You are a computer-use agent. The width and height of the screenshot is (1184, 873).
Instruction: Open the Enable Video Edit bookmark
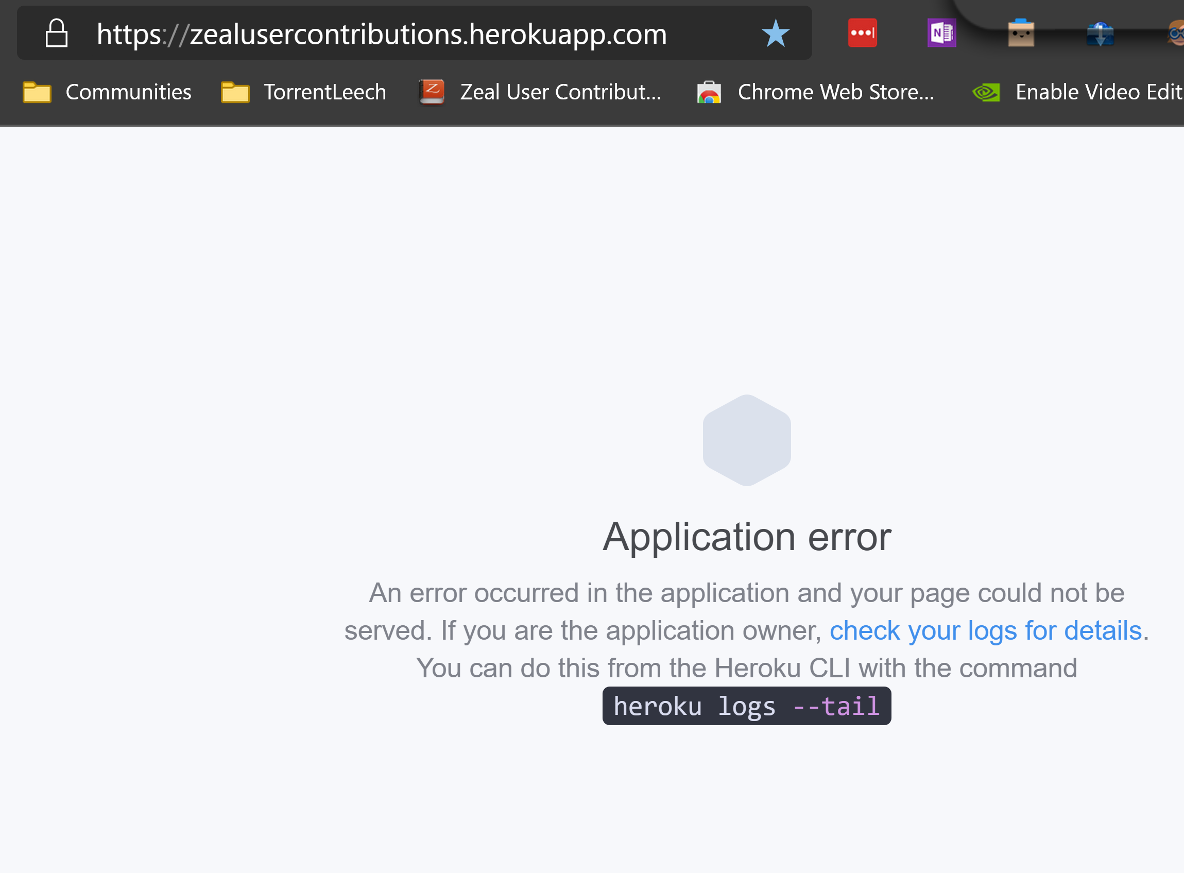tap(1097, 92)
